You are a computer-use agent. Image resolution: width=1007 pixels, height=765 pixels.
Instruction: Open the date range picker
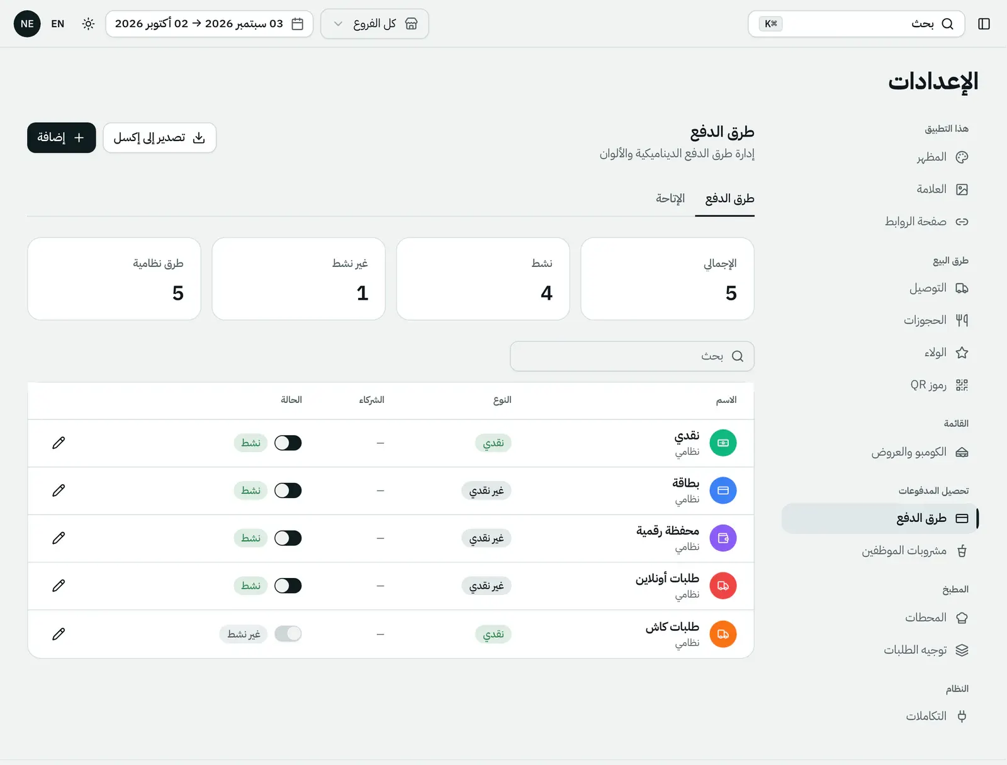click(x=209, y=24)
